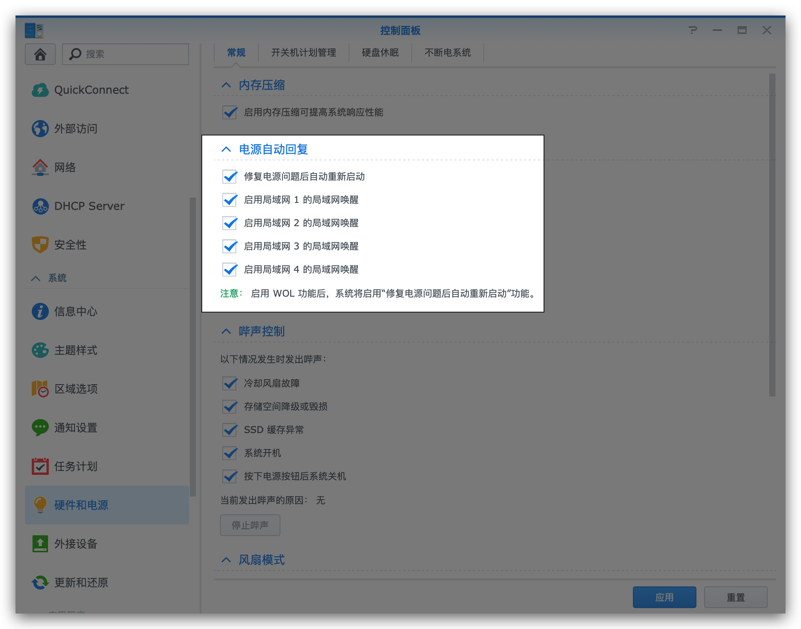Select the DHCP Server icon
801x629 pixels.
(x=40, y=206)
